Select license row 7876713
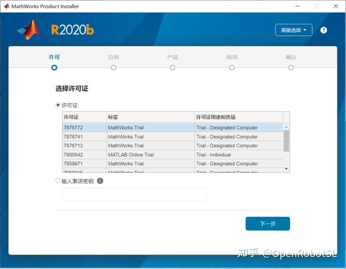Screen dimensions: 346x269 tap(172, 146)
